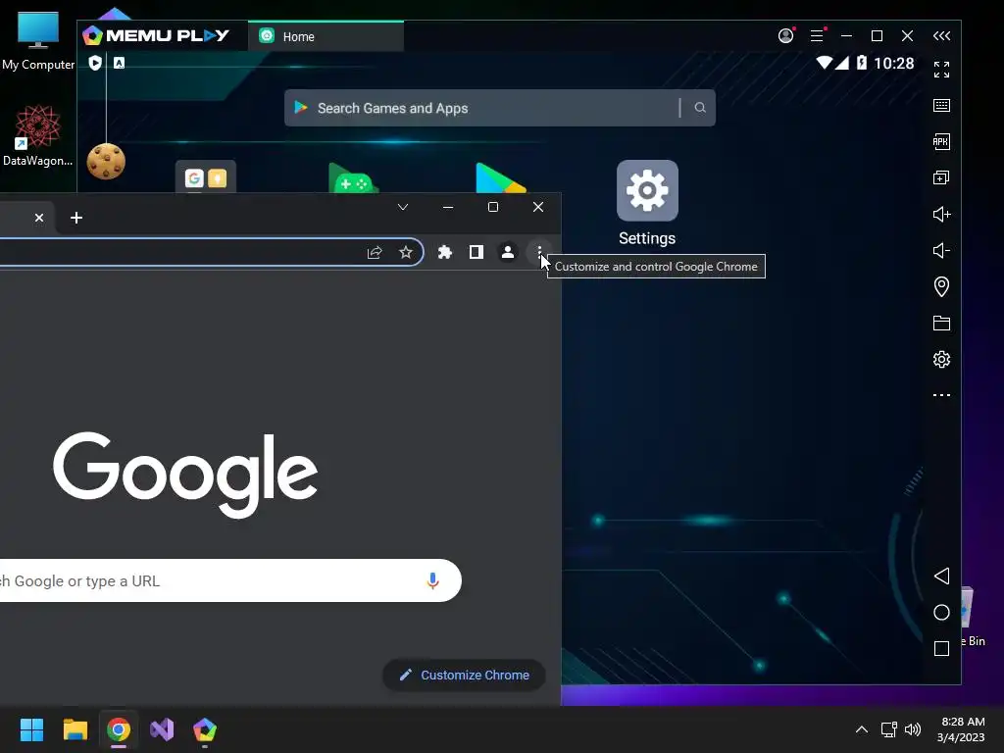The image size is (1004, 753).
Task: Open Chrome profile avatar button
Action: pos(508,252)
